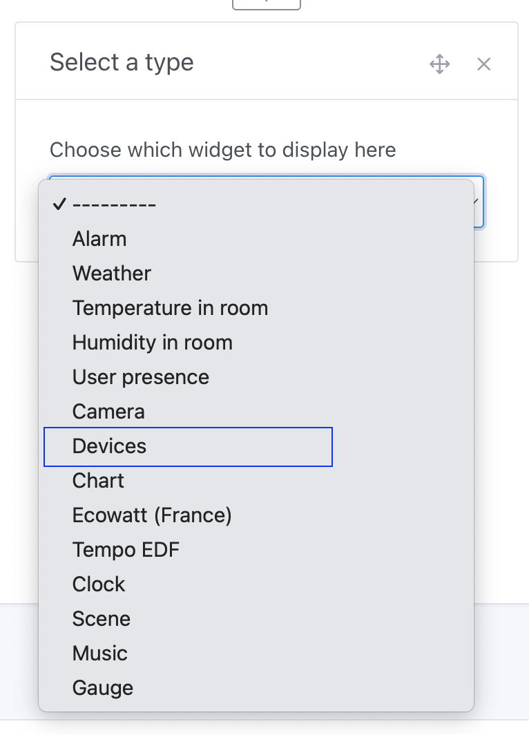The image size is (529, 735).
Task: Click the checkmark next to dashes option
Action: tap(61, 203)
